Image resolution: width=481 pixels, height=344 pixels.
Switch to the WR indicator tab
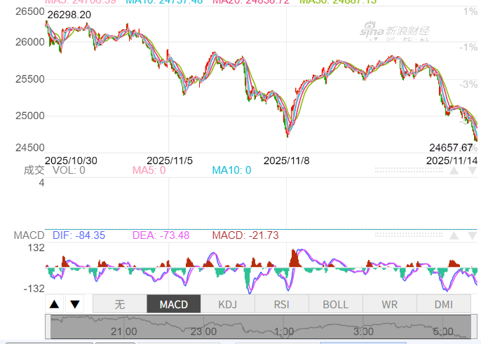coord(390,304)
